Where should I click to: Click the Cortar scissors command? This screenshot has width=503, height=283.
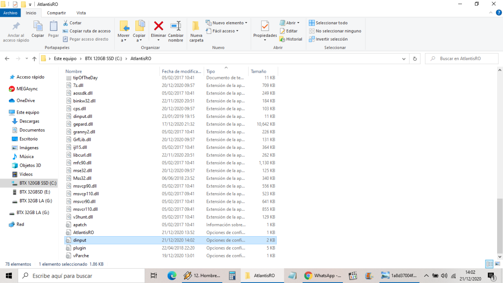coord(72,23)
